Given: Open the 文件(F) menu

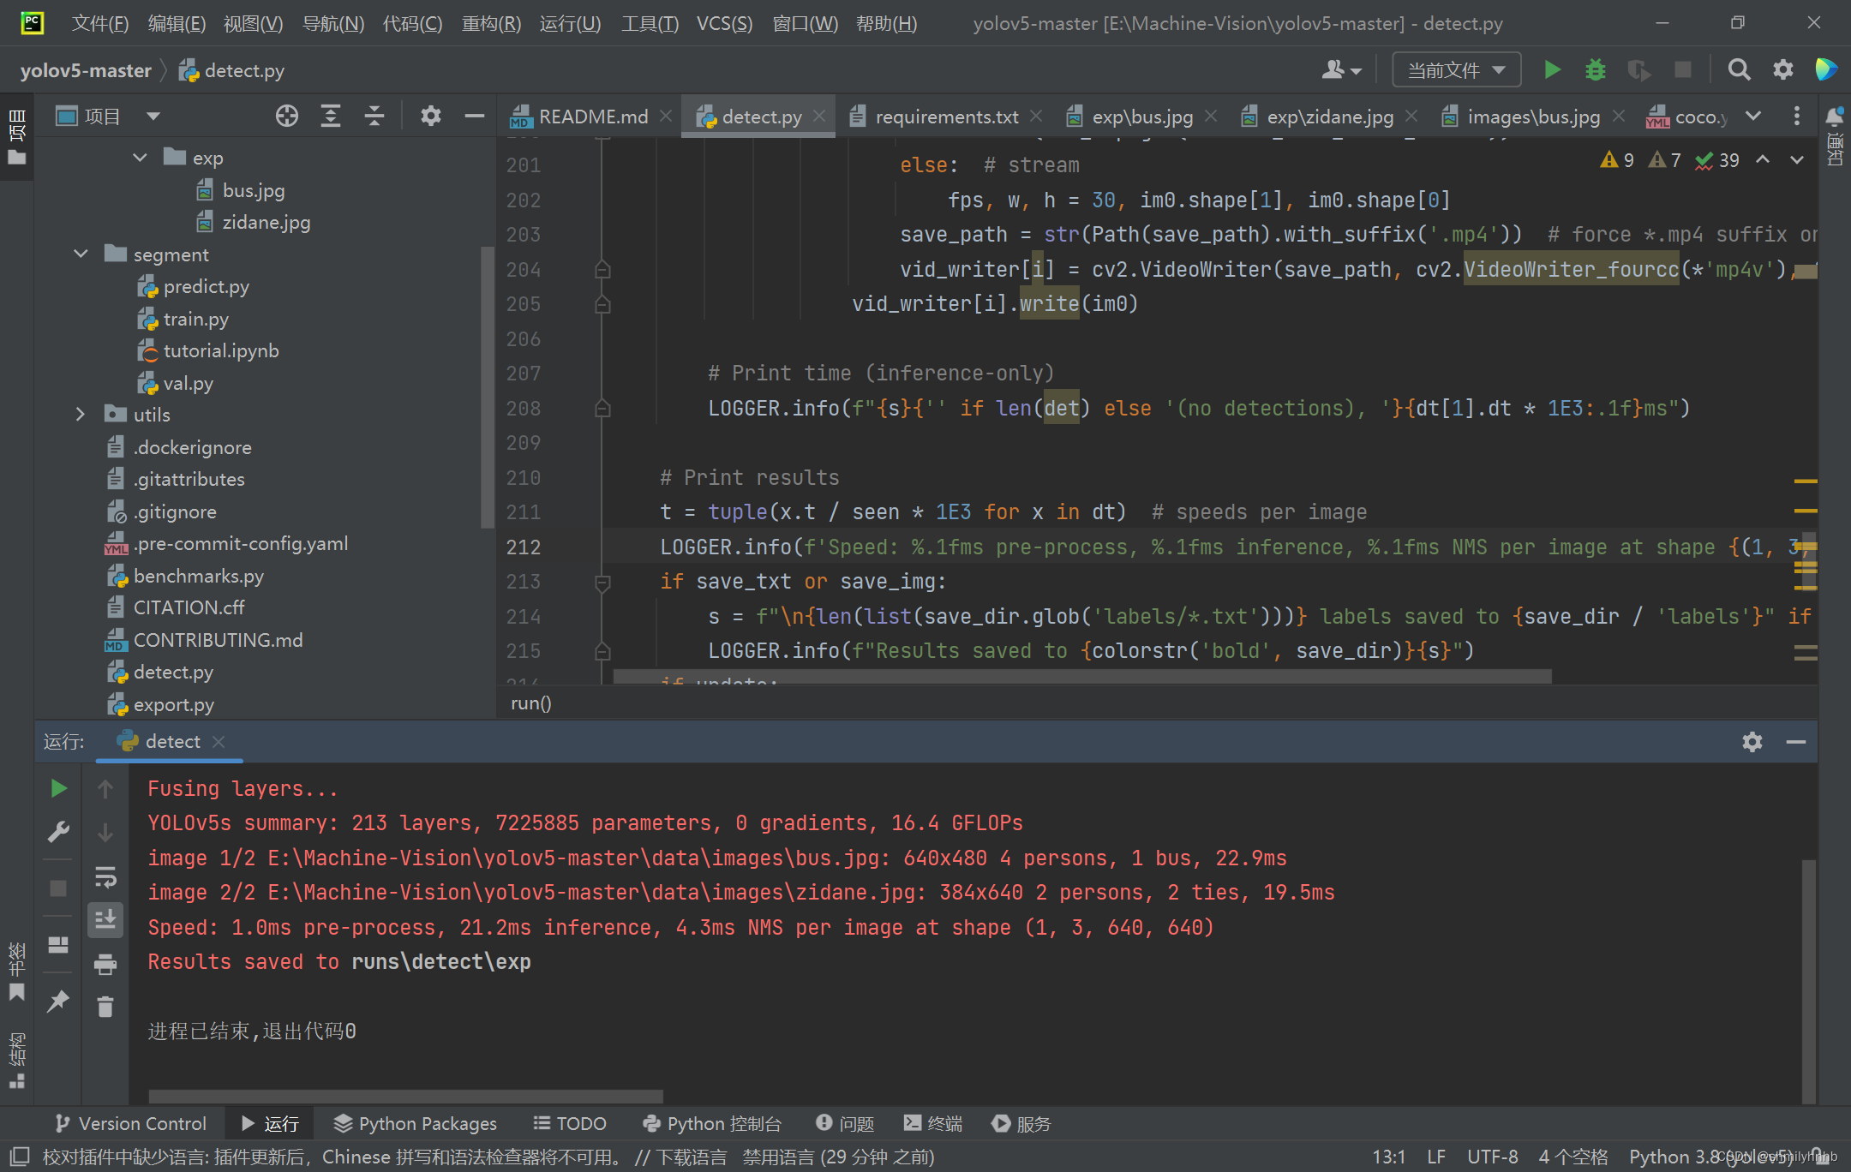Looking at the screenshot, I should [99, 23].
